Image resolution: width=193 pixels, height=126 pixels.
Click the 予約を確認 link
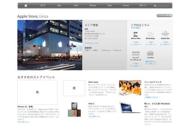click(136, 28)
